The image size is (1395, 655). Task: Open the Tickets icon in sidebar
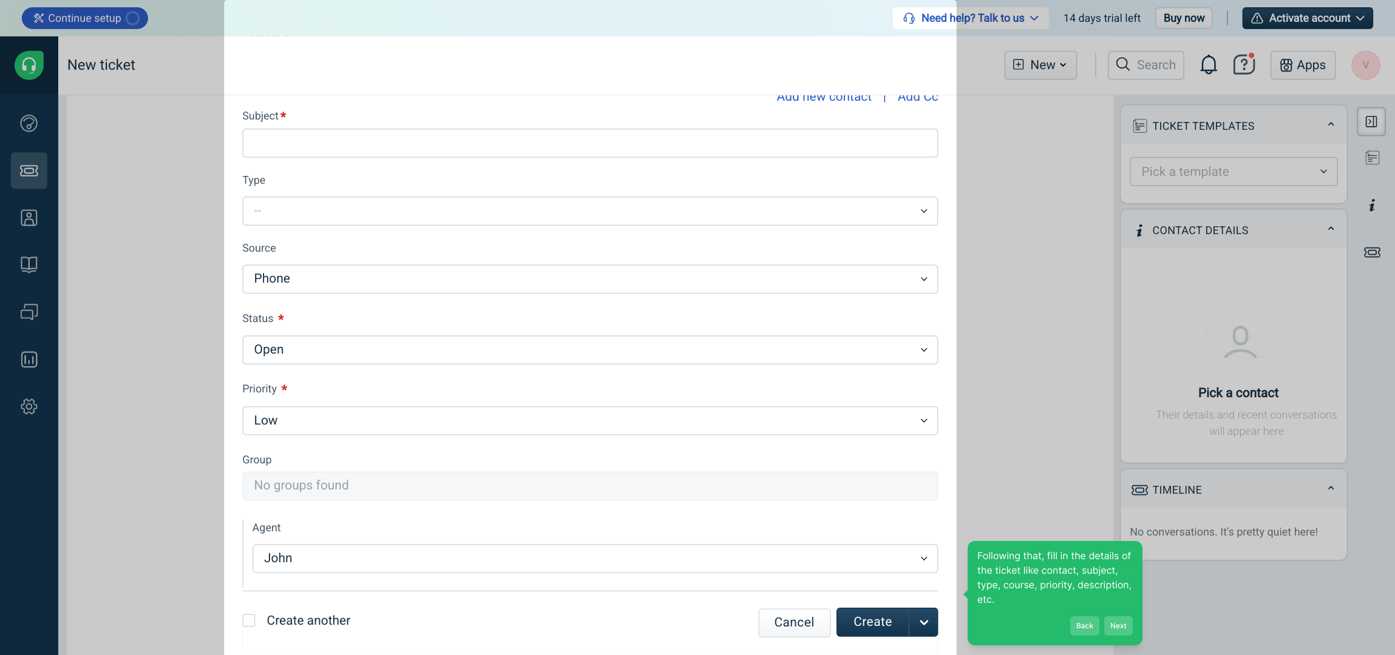click(29, 170)
